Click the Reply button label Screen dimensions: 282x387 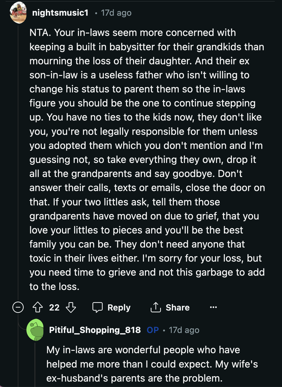pyautogui.click(x=119, y=308)
